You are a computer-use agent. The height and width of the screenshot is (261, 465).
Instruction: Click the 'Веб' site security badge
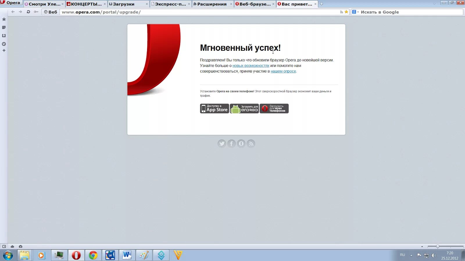tap(51, 12)
